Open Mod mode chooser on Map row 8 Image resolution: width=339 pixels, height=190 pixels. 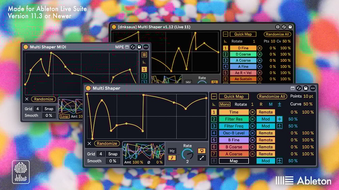pos(266,161)
